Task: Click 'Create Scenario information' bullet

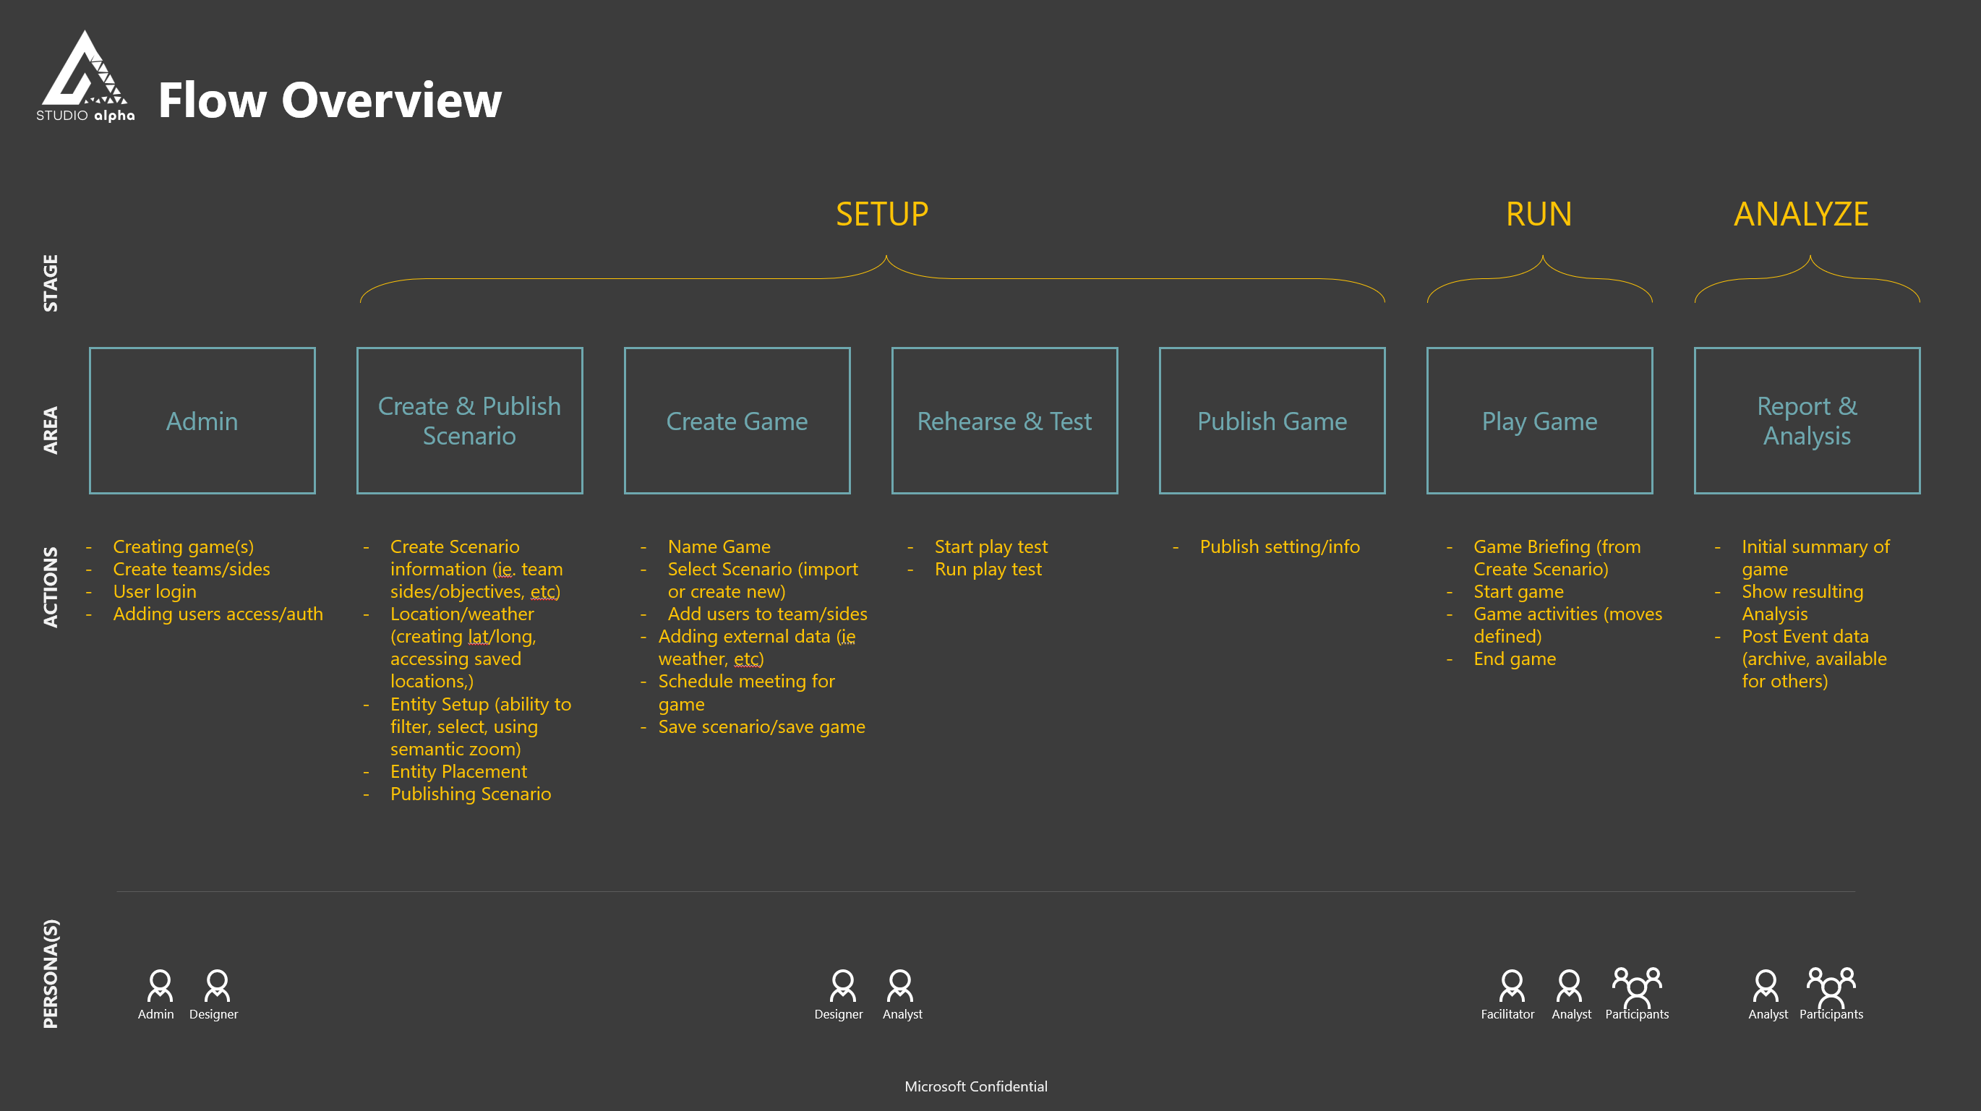Action: (x=476, y=569)
